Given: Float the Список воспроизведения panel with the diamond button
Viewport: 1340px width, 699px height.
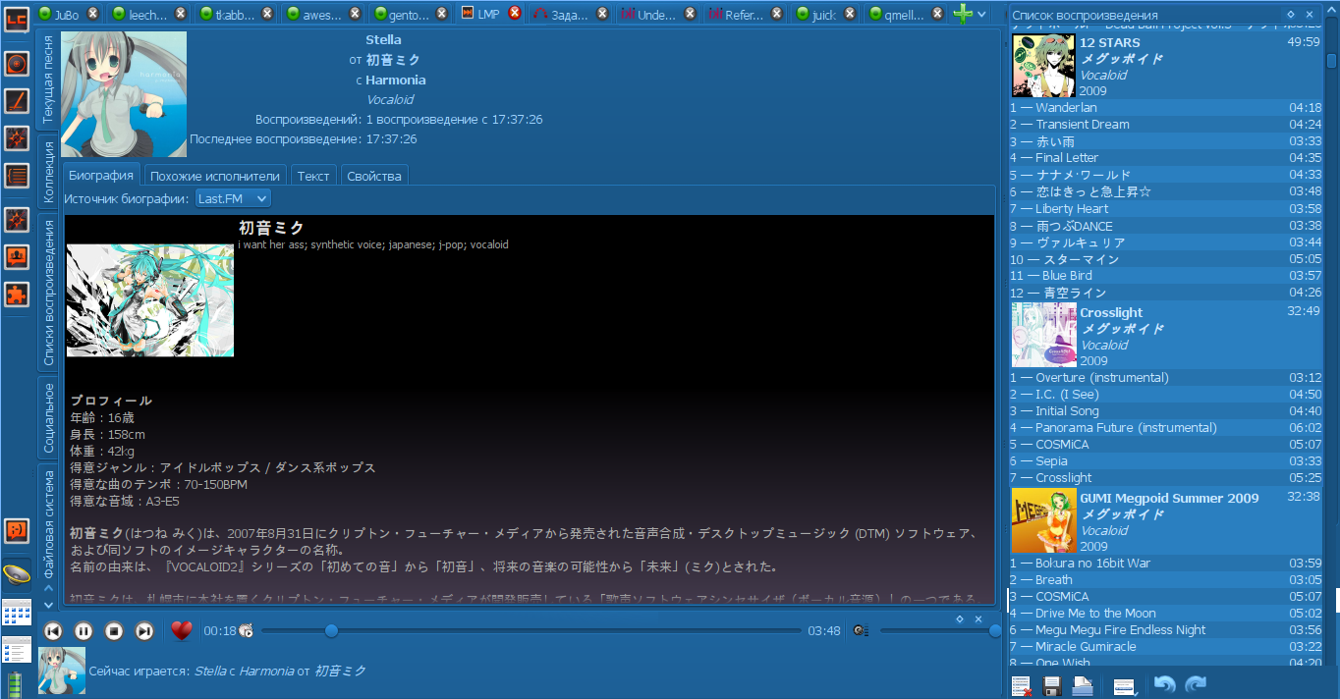Looking at the screenshot, I should [x=1290, y=15].
